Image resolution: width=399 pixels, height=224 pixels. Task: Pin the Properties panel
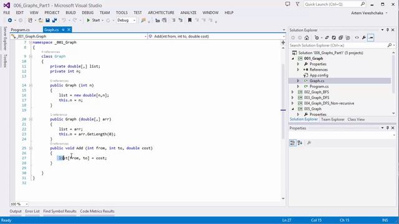point(388,128)
